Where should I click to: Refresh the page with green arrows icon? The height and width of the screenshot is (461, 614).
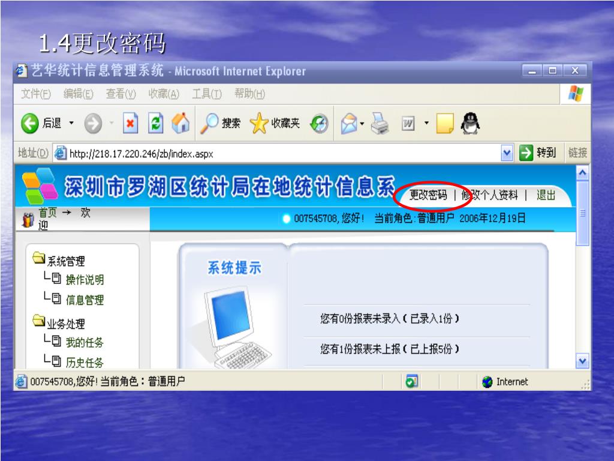click(155, 124)
